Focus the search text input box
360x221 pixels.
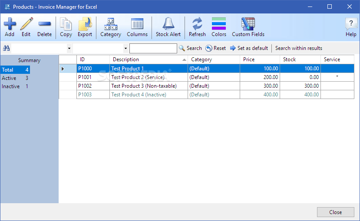(153, 49)
